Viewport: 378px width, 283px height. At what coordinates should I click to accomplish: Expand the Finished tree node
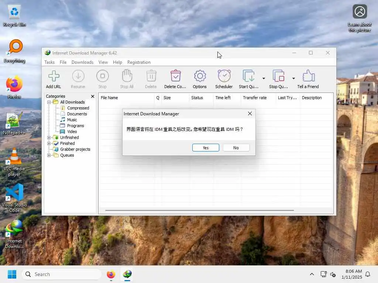click(49, 143)
